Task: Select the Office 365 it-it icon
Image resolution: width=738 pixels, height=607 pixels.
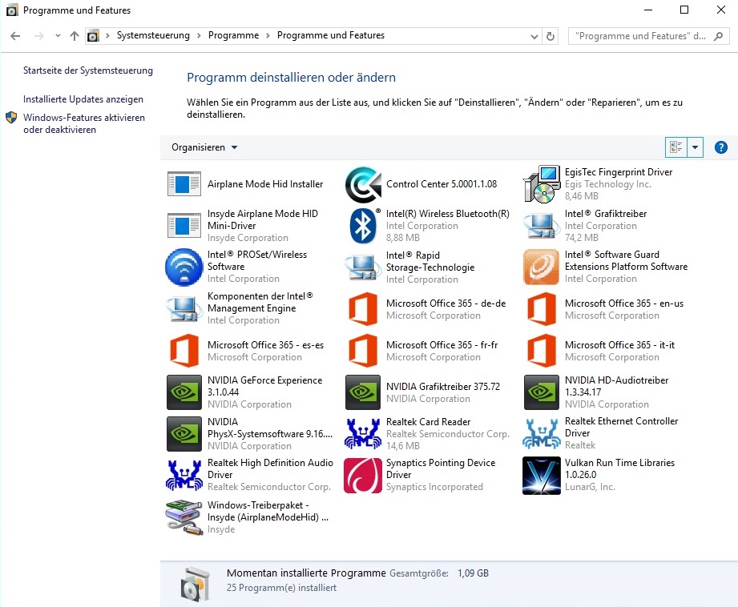Action: [x=542, y=351]
